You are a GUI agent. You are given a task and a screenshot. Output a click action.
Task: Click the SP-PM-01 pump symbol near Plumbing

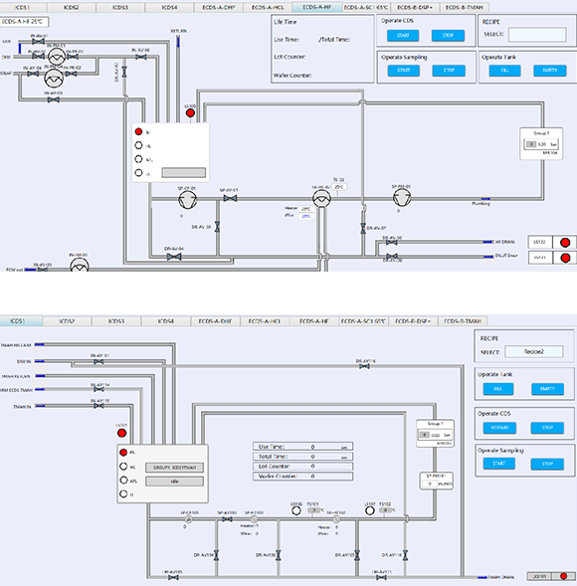402,197
